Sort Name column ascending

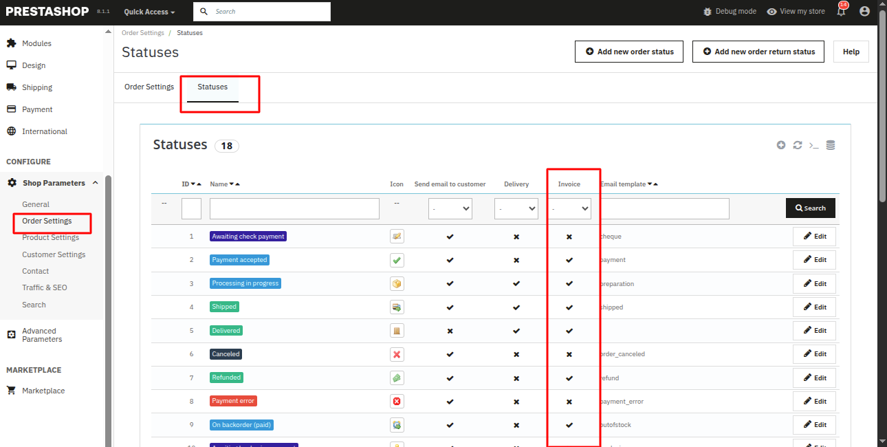click(x=237, y=184)
